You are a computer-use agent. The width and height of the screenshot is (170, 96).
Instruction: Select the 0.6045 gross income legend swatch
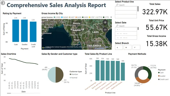[x=62, y=17]
